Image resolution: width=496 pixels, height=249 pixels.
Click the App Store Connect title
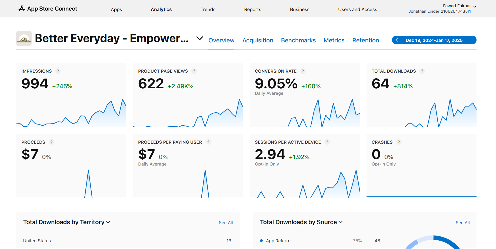52,9
